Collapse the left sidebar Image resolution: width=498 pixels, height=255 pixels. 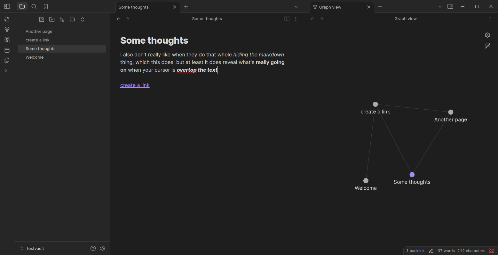coord(7,6)
